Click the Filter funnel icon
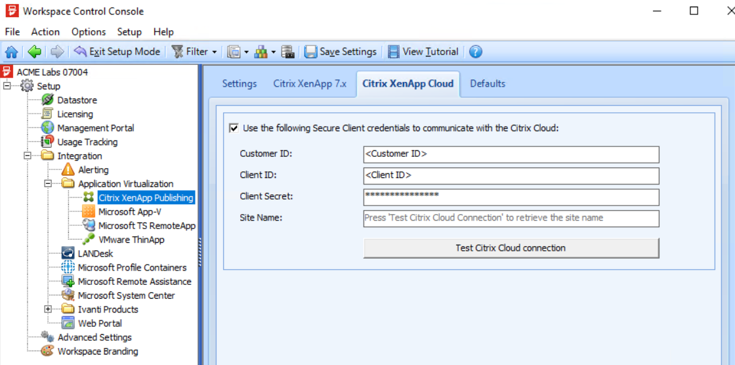 178,52
